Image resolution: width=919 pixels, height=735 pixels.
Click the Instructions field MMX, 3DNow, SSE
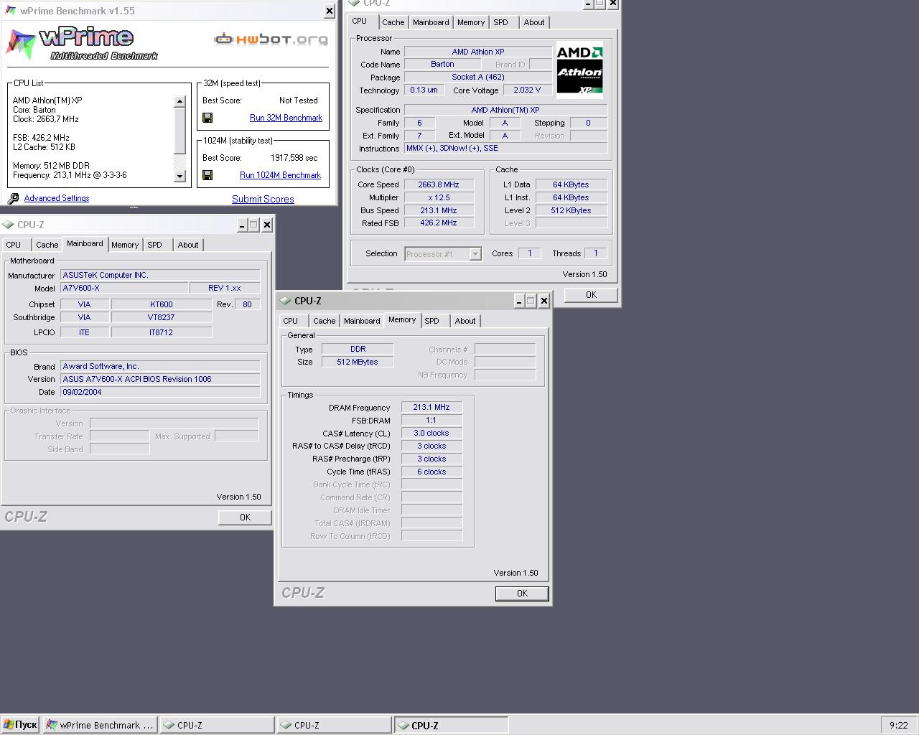(x=506, y=148)
